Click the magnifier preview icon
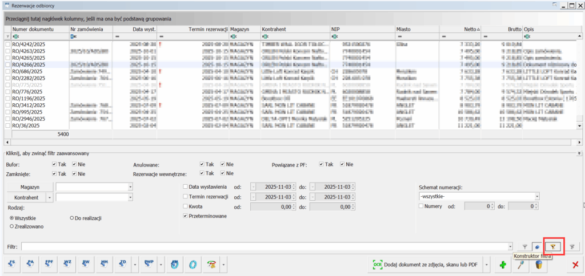The image size is (585, 276). [x=520, y=265]
